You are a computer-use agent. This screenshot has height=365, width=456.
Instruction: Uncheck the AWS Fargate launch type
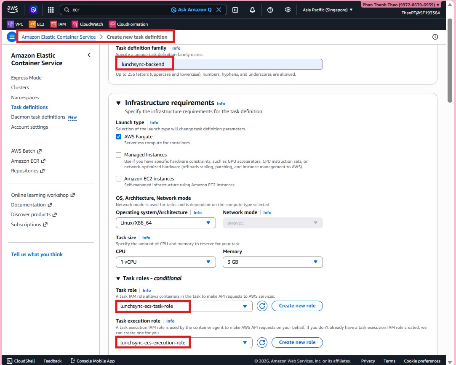click(118, 136)
